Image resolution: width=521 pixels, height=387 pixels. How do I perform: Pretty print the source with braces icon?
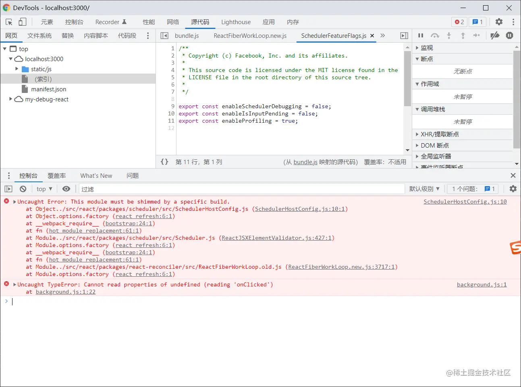(164, 162)
